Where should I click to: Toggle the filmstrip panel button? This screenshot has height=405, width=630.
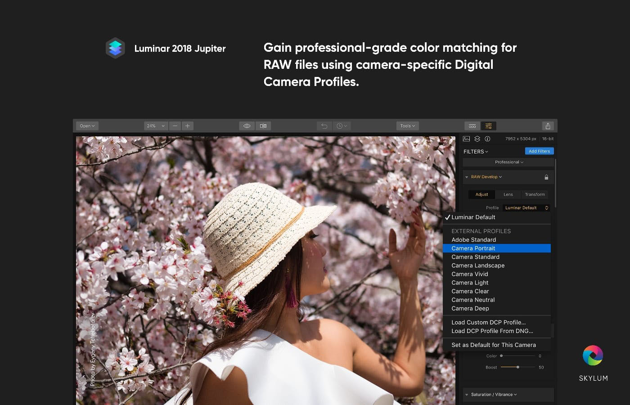point(472,126)
